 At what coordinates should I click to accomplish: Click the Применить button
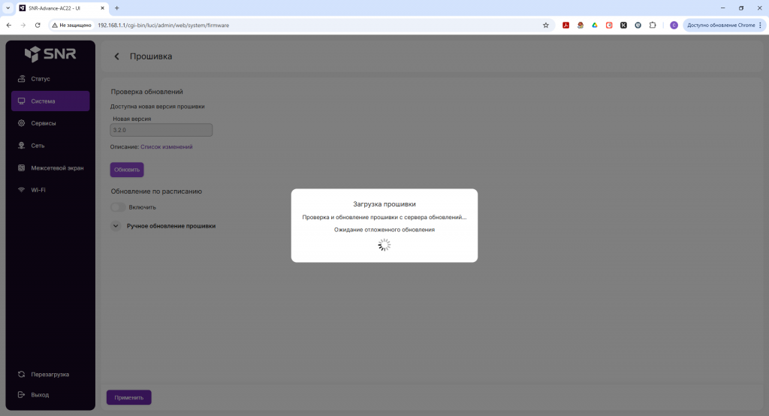click(x=129, y=397)
